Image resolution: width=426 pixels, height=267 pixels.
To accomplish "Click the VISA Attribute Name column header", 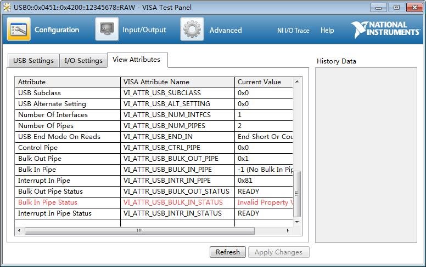I will (177, 82).
